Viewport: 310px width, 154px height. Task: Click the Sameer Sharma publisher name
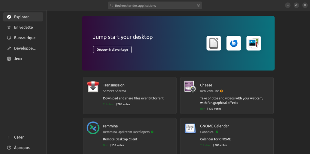click(x=114, y=91)
